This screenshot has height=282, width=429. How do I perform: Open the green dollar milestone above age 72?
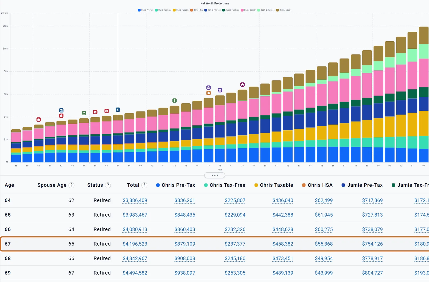tap(174, 100)
